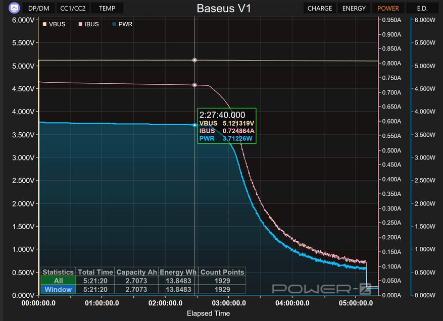Image resolution: width=443 pixels, height=321 pixels.
Task: Click the 13.8483 energy value in All row
Action: pos(178,281)
